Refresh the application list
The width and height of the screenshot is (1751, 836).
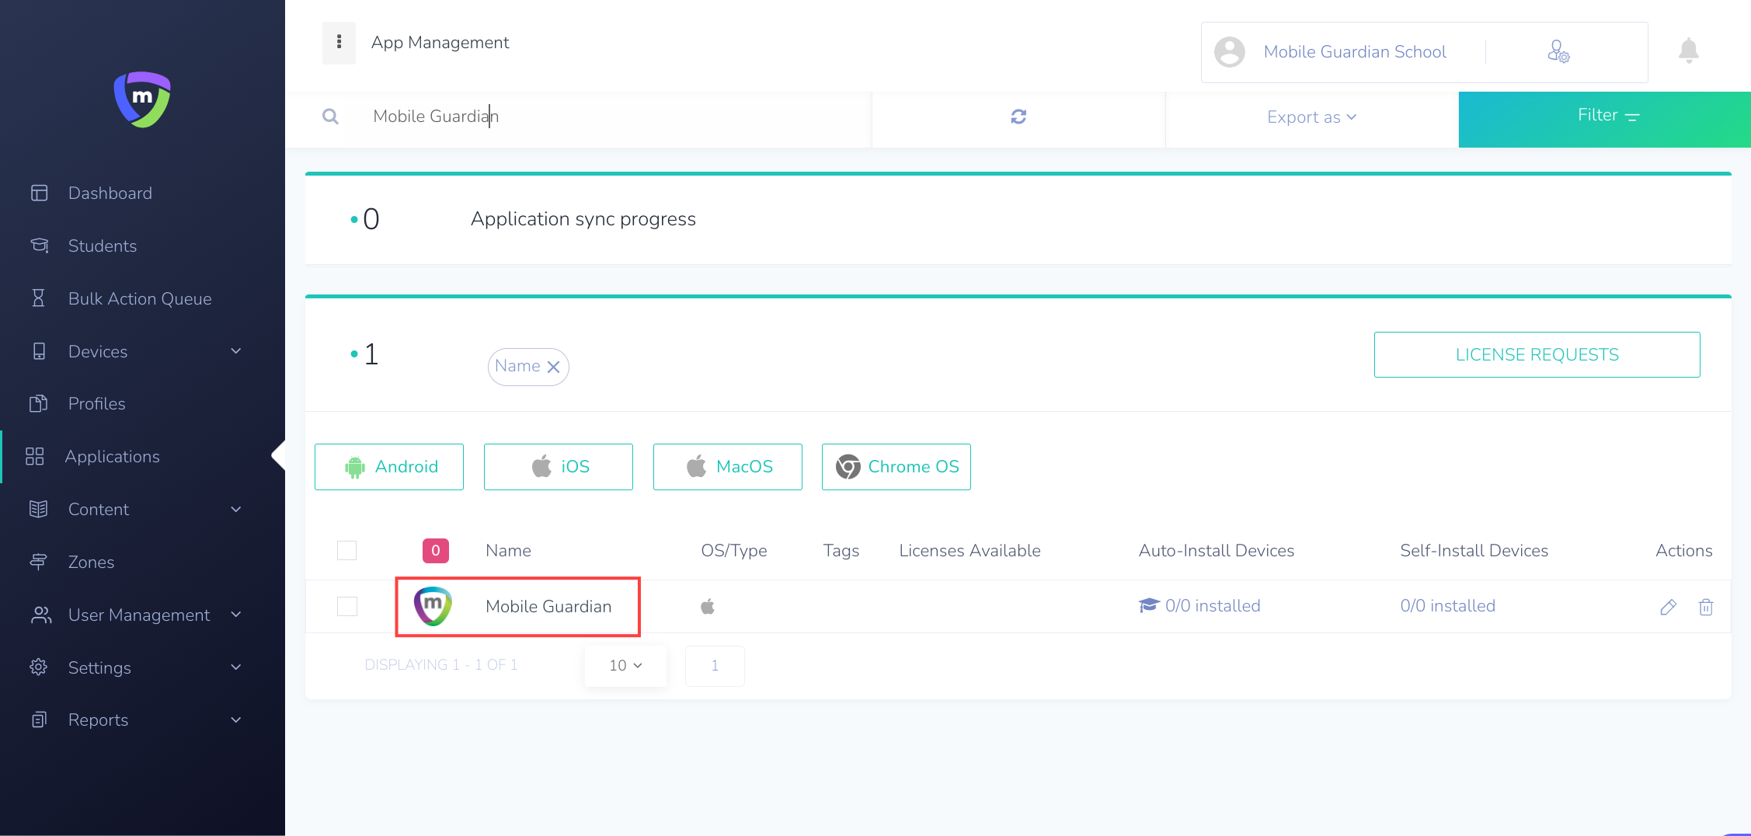(1018, 117)
